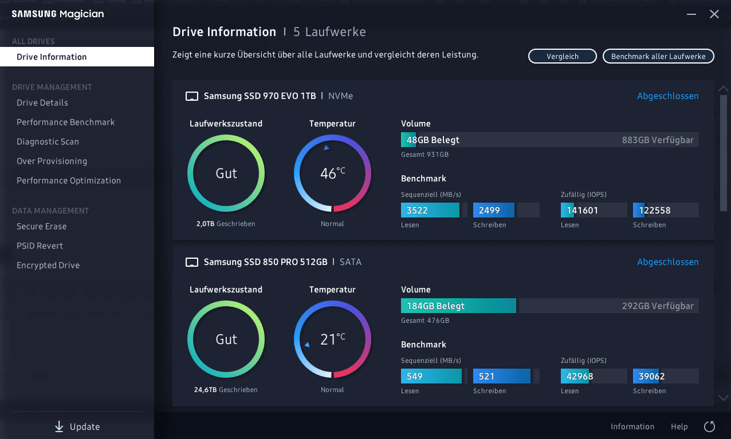Screen dimensions: 731x439
Task: Click the '2,0TB Geschrieben' text
Action: coord(226,224)
